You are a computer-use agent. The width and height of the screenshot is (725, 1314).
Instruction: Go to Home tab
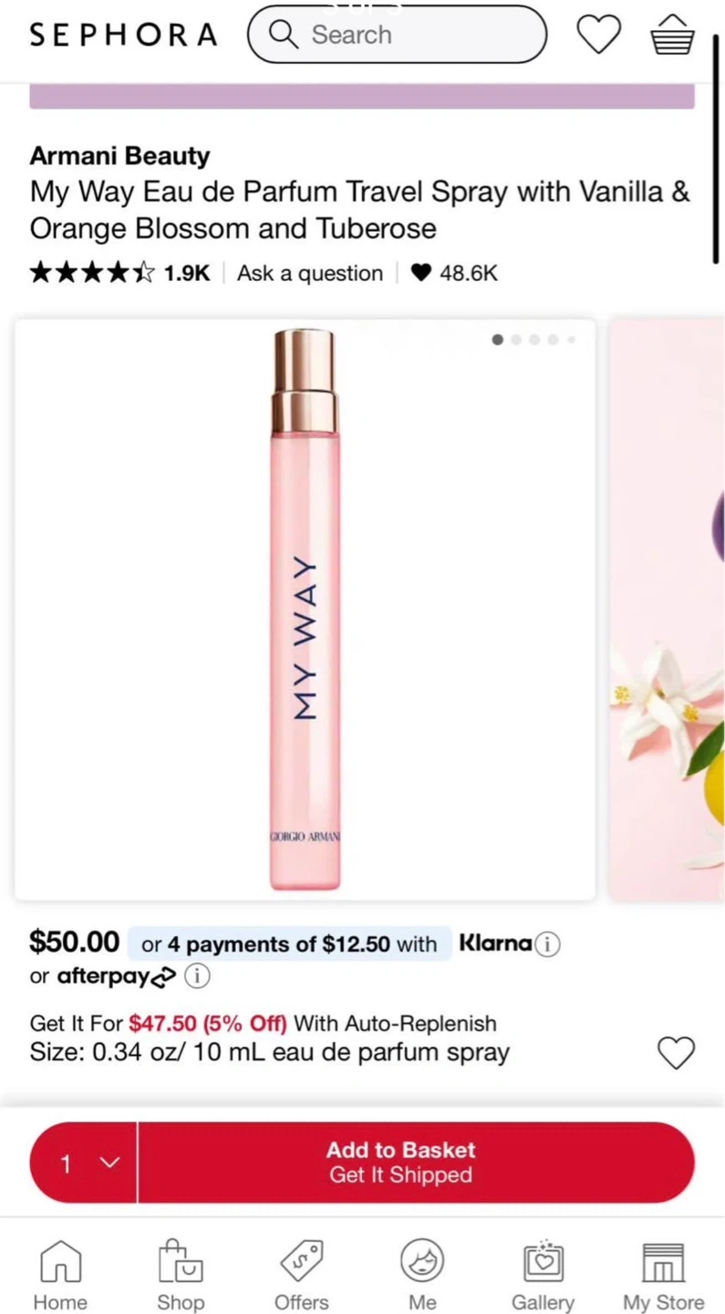coord(60,1275)
